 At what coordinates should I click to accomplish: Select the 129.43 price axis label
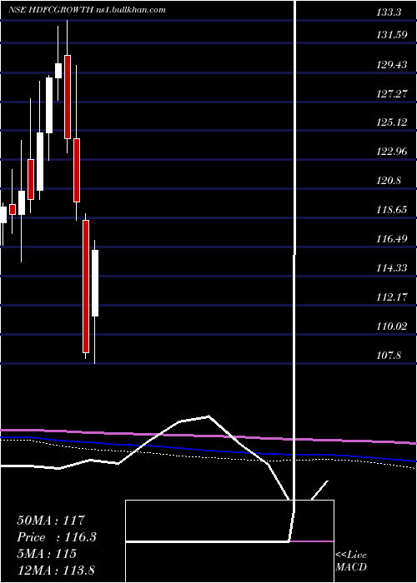[x=392, y=65]
